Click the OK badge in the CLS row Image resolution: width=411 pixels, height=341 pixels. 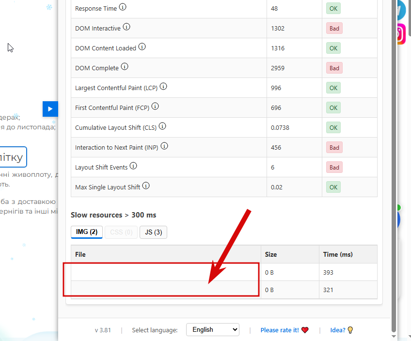pos(333,127)
